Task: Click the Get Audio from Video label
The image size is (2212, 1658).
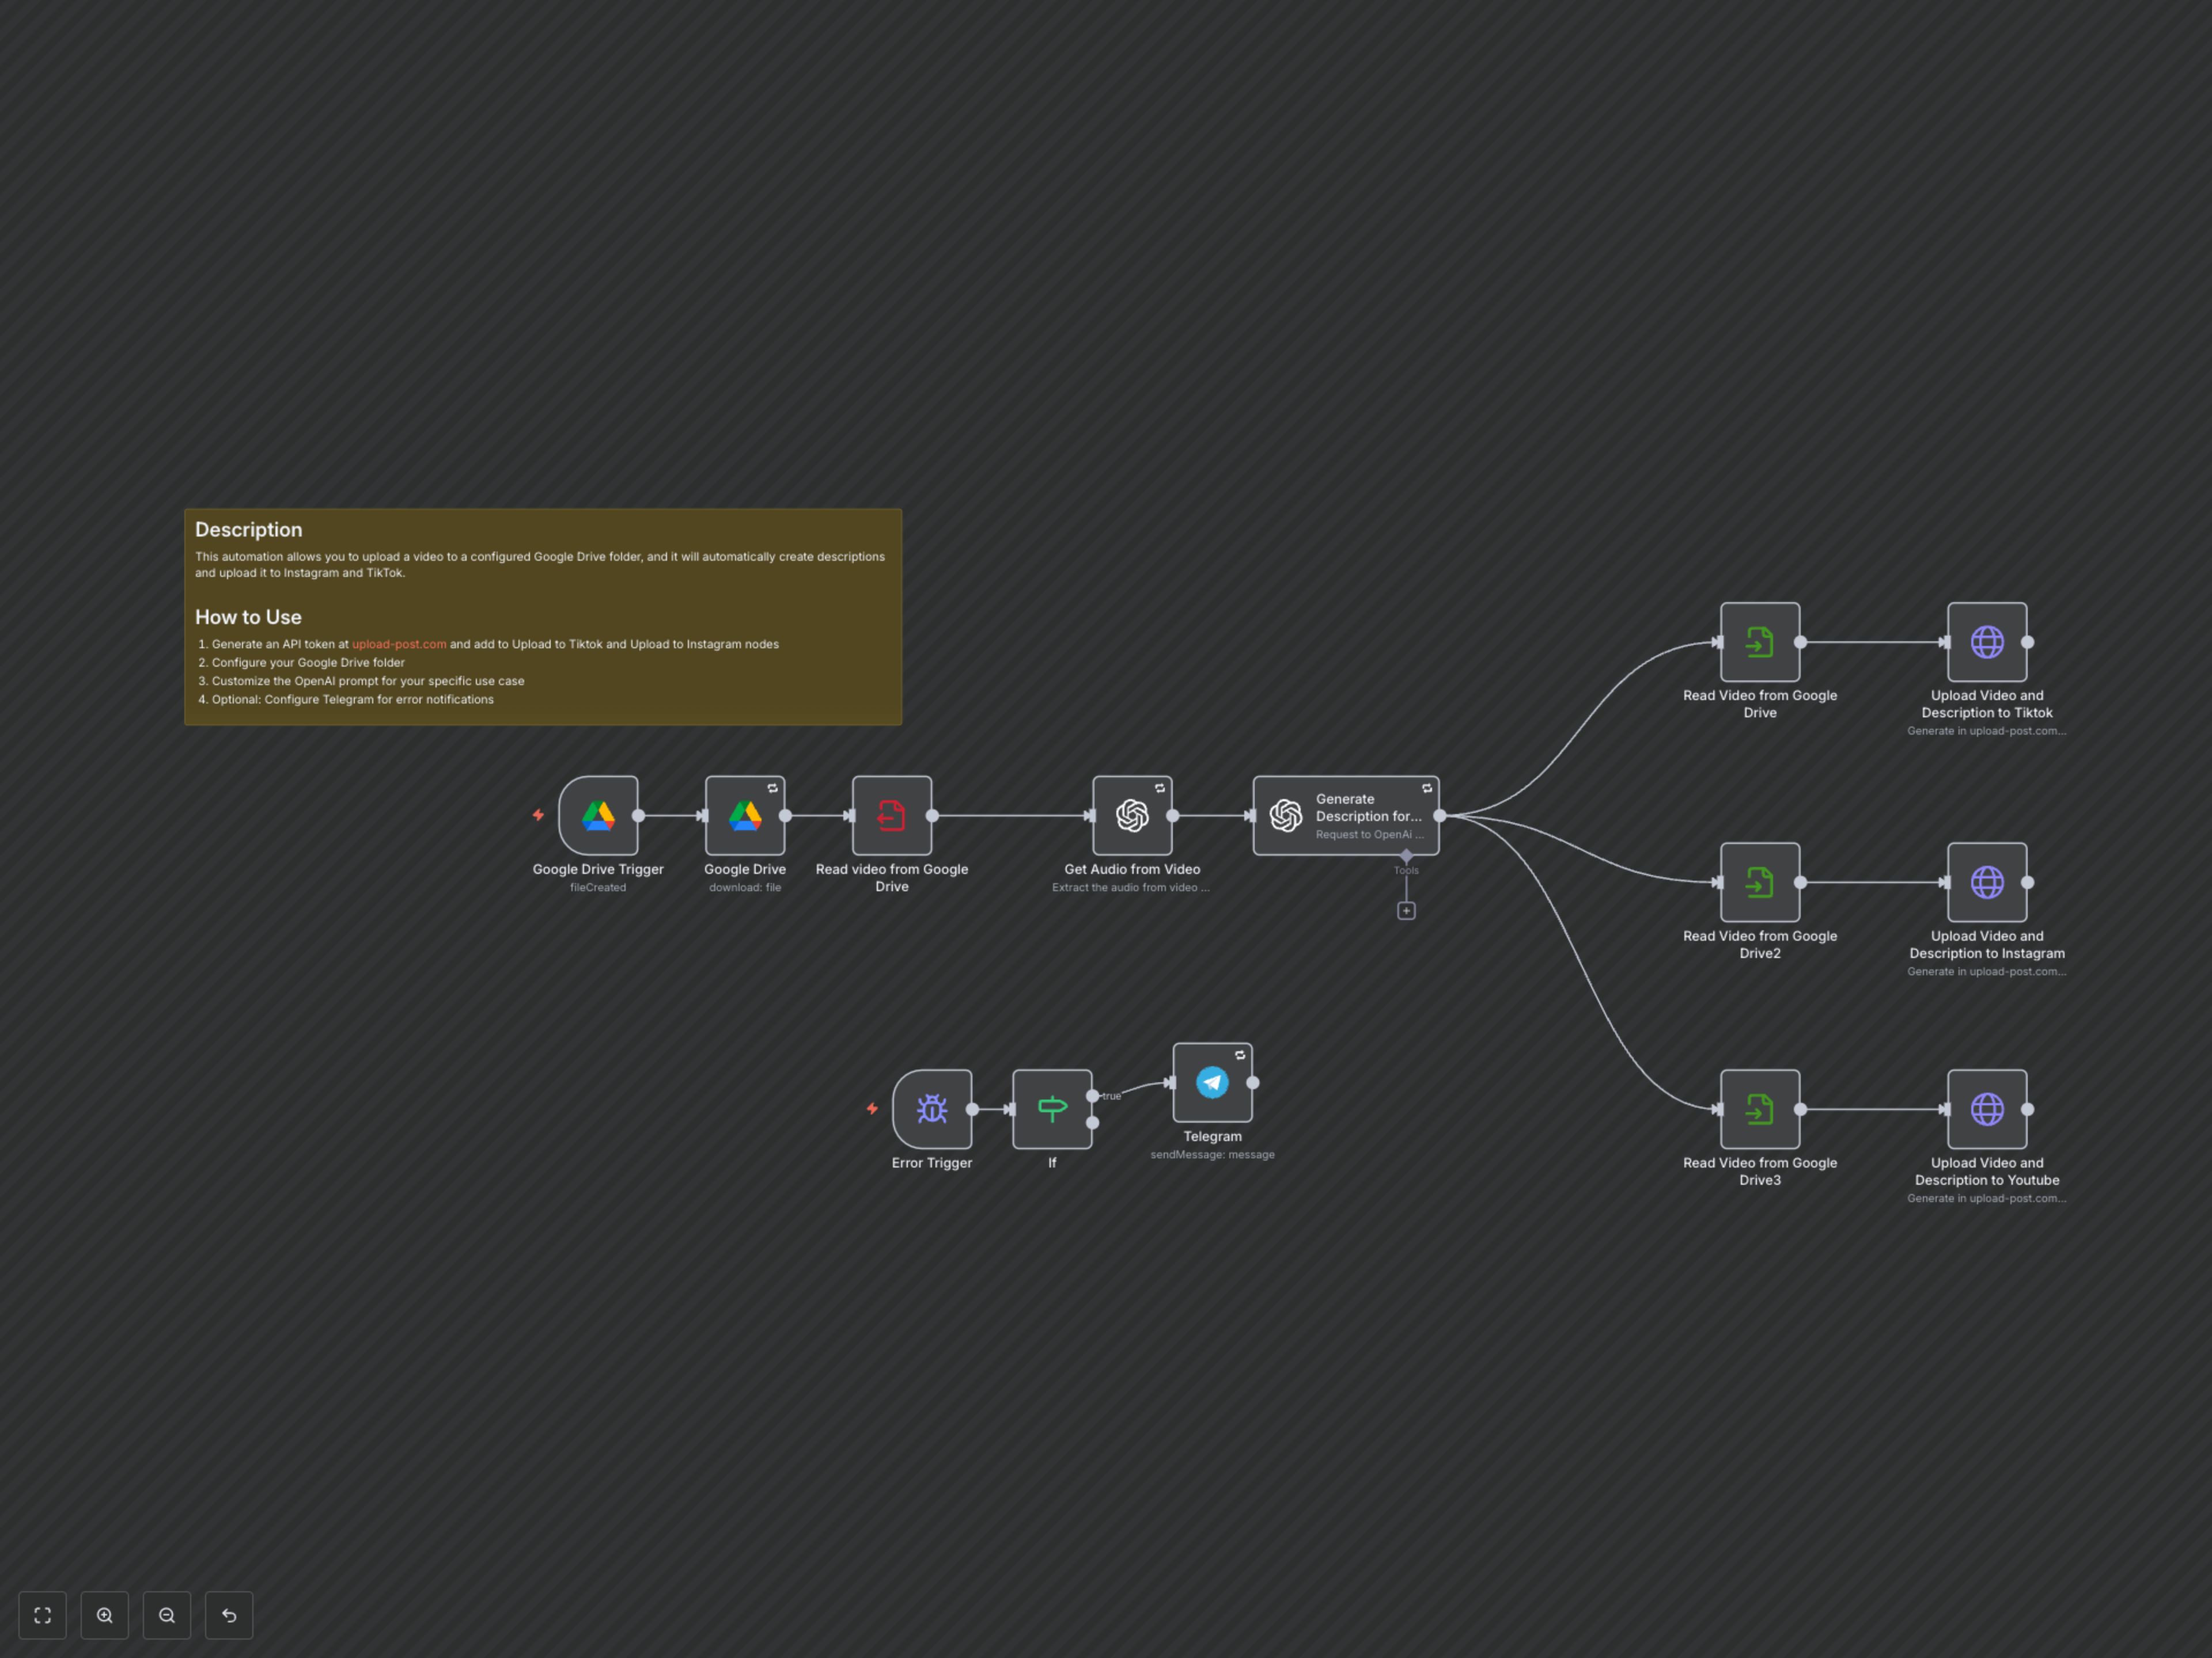Action: point(1132,869)
